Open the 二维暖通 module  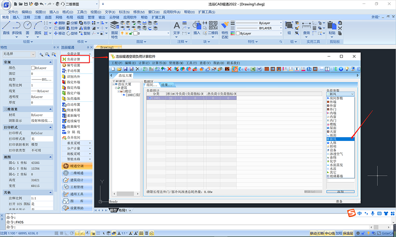click(x=77, y=173)
